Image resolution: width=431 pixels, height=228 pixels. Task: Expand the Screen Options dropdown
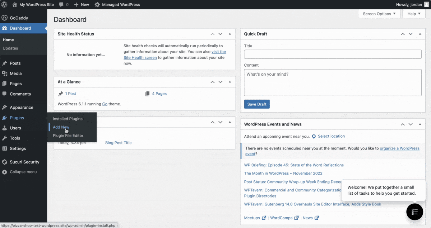tap(379, 14)
